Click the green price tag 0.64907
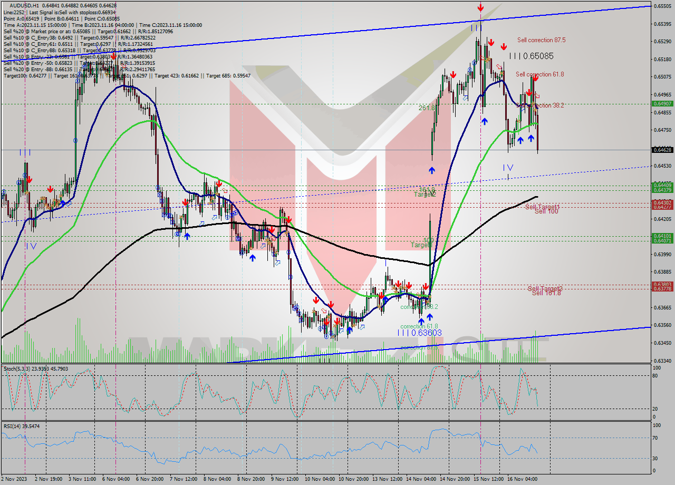675x485 pixels. click(662, 103)
